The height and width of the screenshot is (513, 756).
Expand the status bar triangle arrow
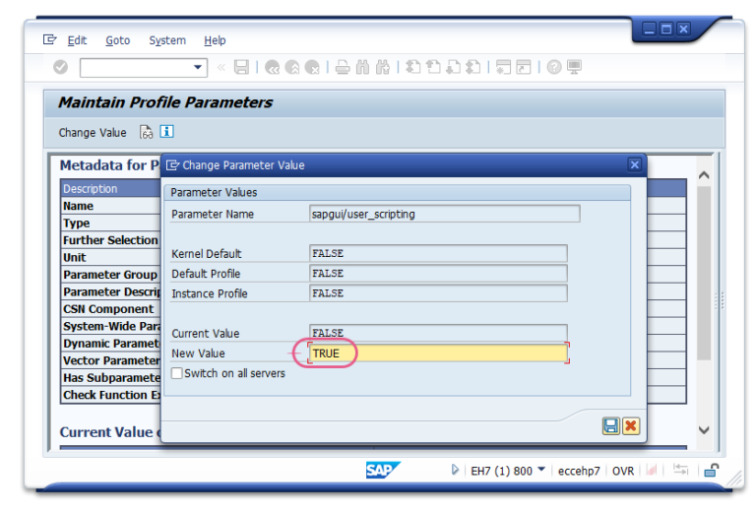click(x=455, y=470)
